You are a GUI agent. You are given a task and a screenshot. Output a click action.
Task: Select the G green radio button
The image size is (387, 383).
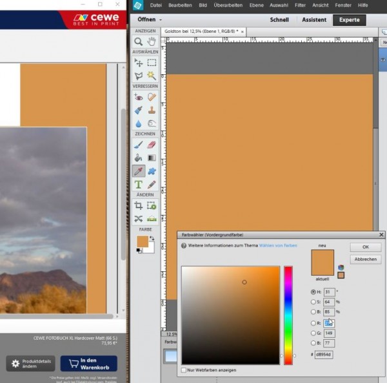point(313,333)
